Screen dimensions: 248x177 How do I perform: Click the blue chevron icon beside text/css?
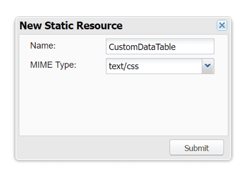(208, 66)
